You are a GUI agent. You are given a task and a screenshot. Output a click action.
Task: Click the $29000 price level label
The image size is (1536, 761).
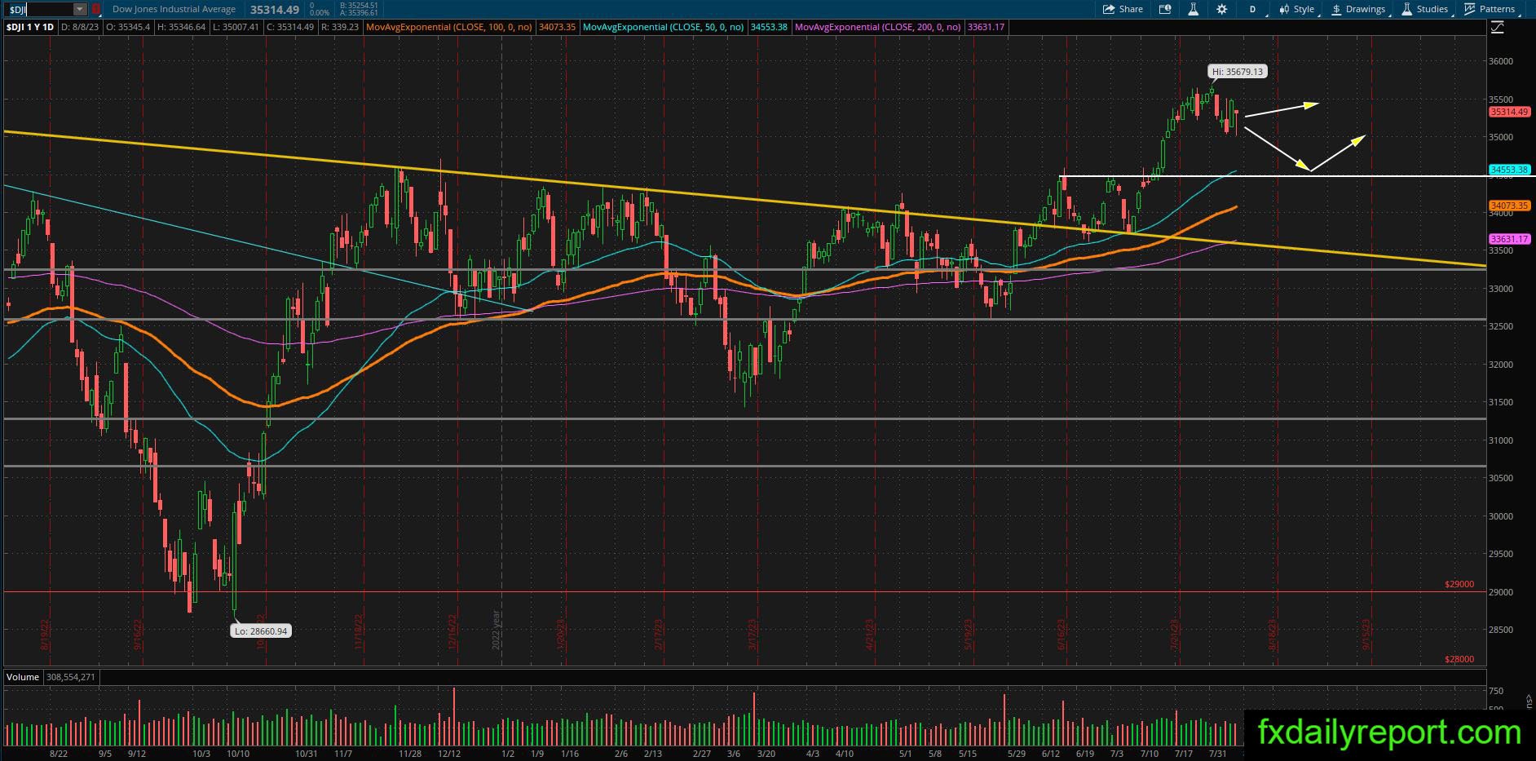(1459, 584)
